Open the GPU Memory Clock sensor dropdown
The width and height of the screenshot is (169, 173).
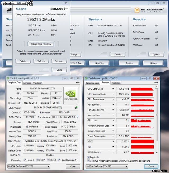pyautogui.click(x=113, y=94)
